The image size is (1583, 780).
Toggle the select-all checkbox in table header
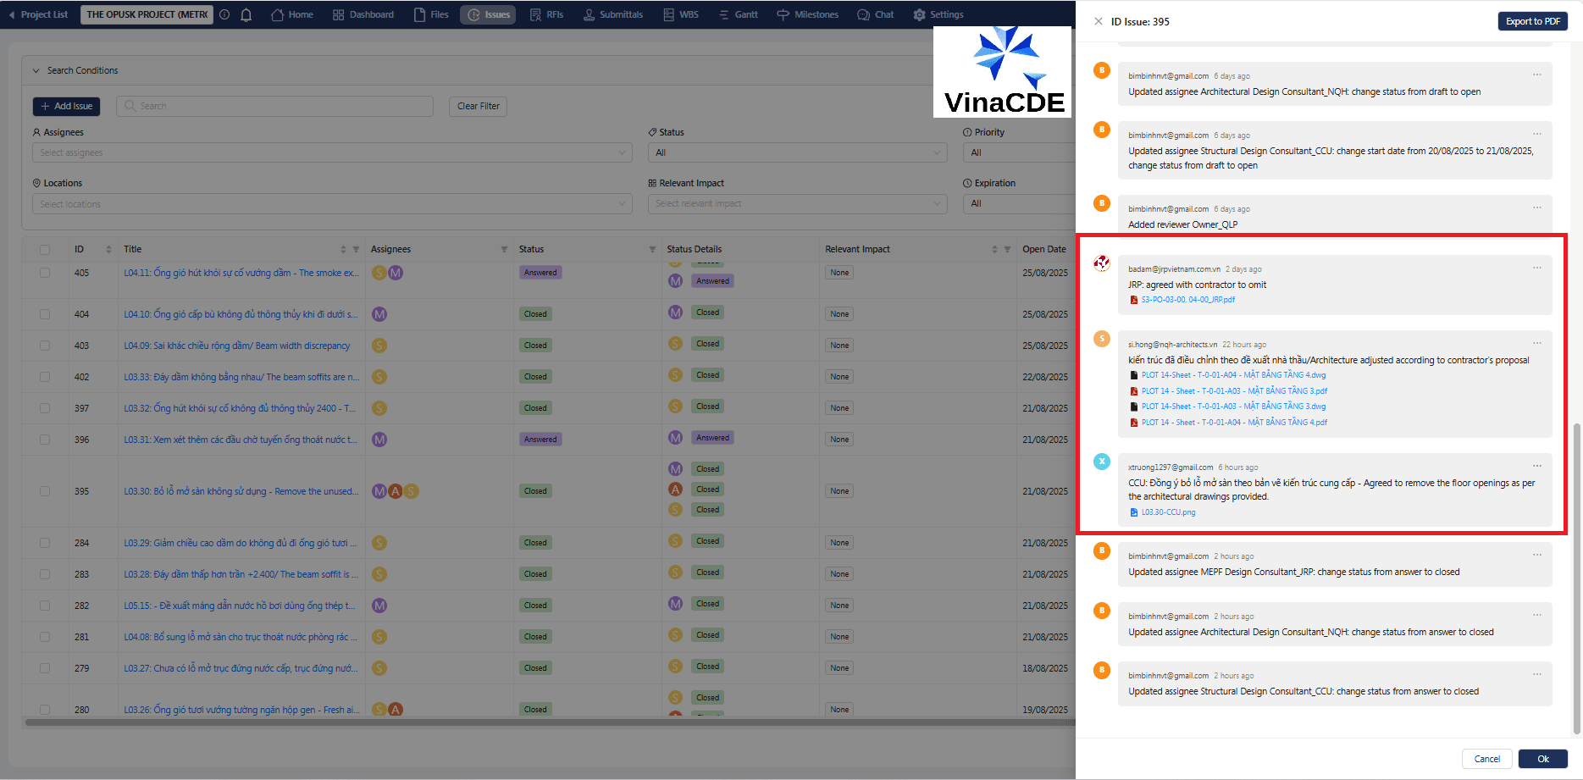click(45, 250)
